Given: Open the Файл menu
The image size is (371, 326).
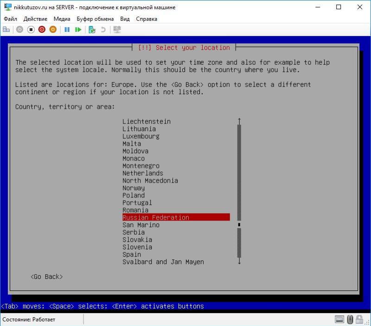Looking at the screenshot, I should (x=10, y=19).
